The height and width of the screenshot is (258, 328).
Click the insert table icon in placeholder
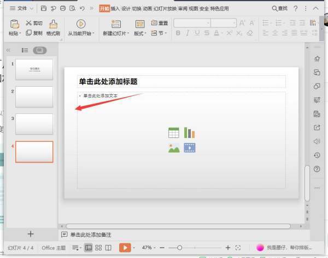click(174, 133)
